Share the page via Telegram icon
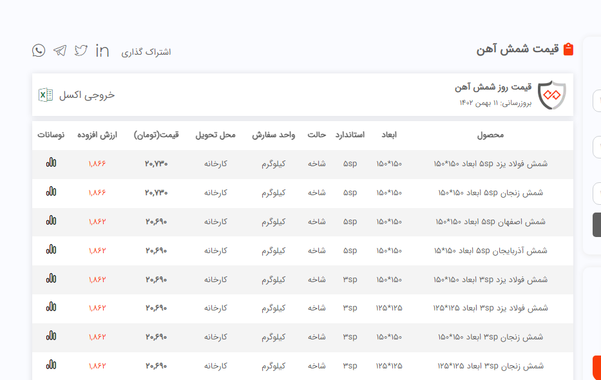This screenshot has height=380, width=601. coord(60,50)
